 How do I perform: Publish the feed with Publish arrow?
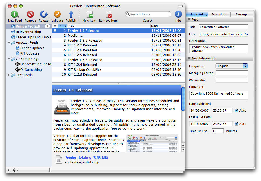[71, 14]
